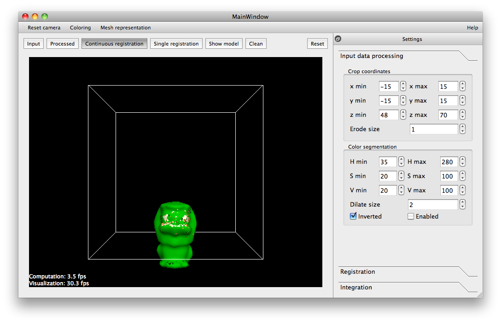Minimize the window with yellow button

click(x=35, y=16)
